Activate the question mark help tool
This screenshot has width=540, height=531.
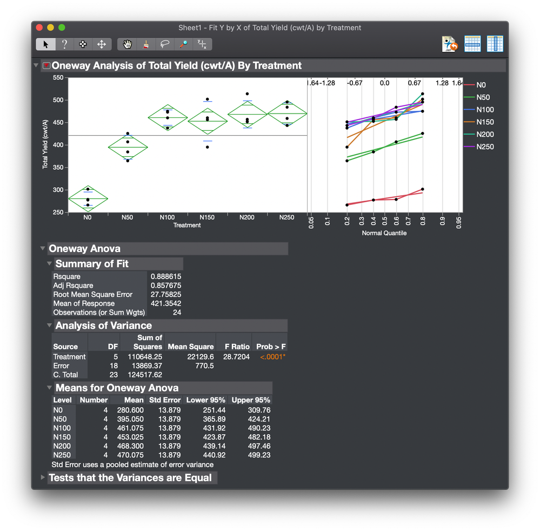pos(64,44)
